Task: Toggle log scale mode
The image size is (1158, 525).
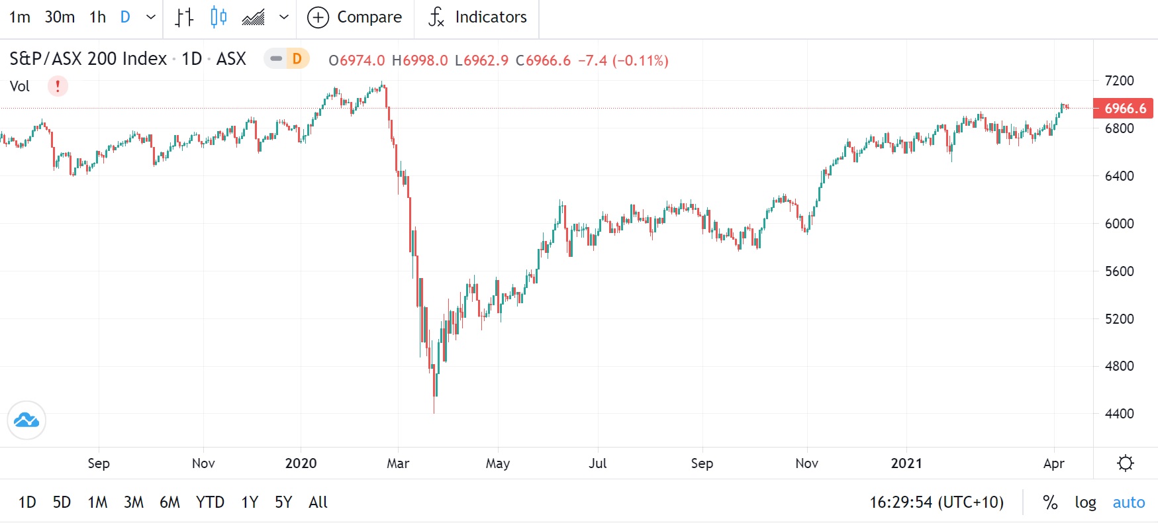Action: pos(1085,502)
